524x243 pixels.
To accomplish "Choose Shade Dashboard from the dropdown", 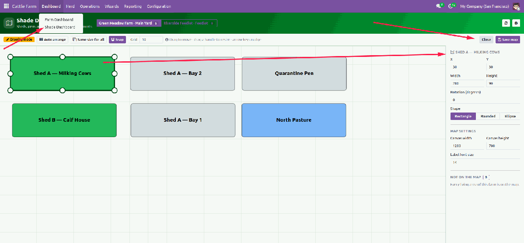I will (x=60, y=27).
